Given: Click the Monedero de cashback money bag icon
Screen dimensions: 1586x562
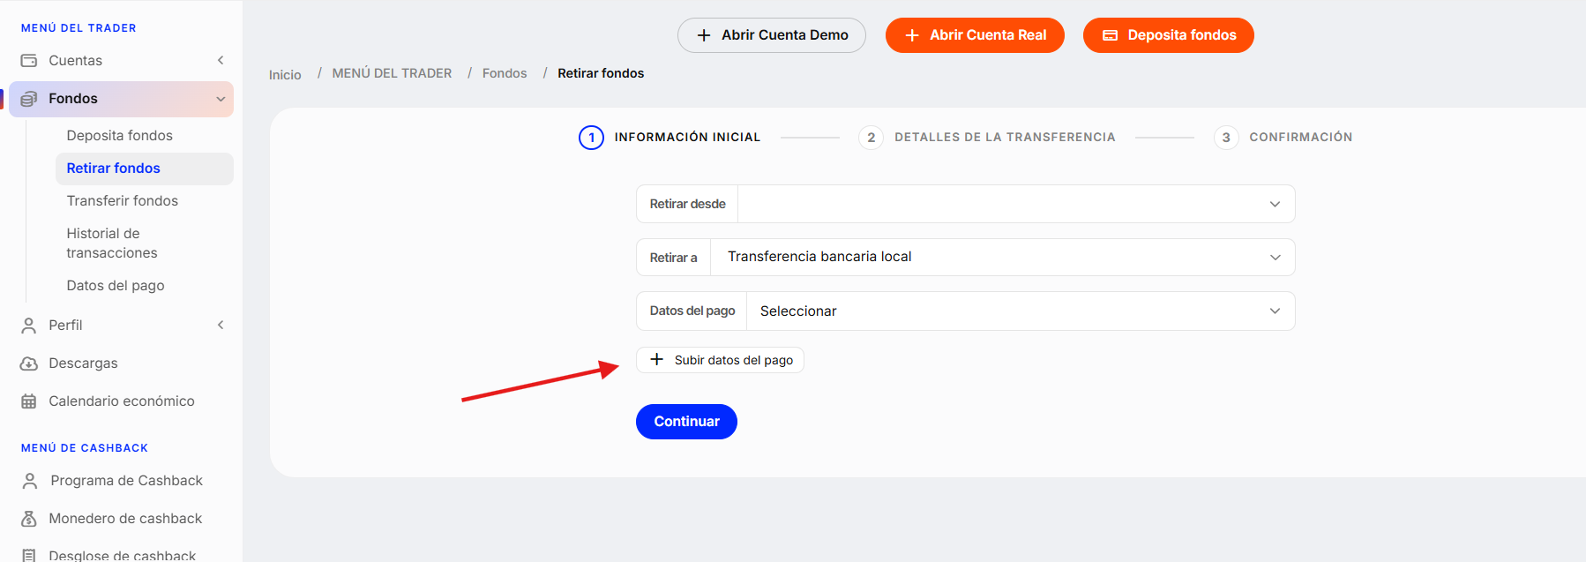Looking at the screenshot, I should click(x=29, y=519).
